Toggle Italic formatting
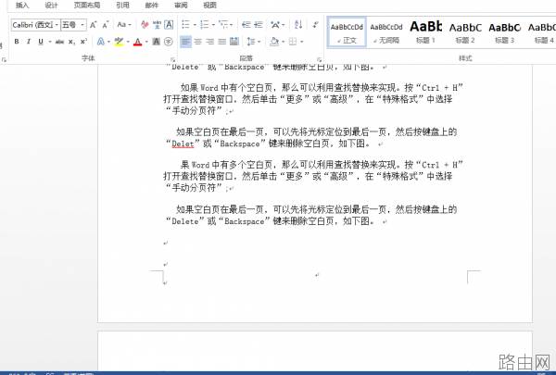 click(29, 42)
